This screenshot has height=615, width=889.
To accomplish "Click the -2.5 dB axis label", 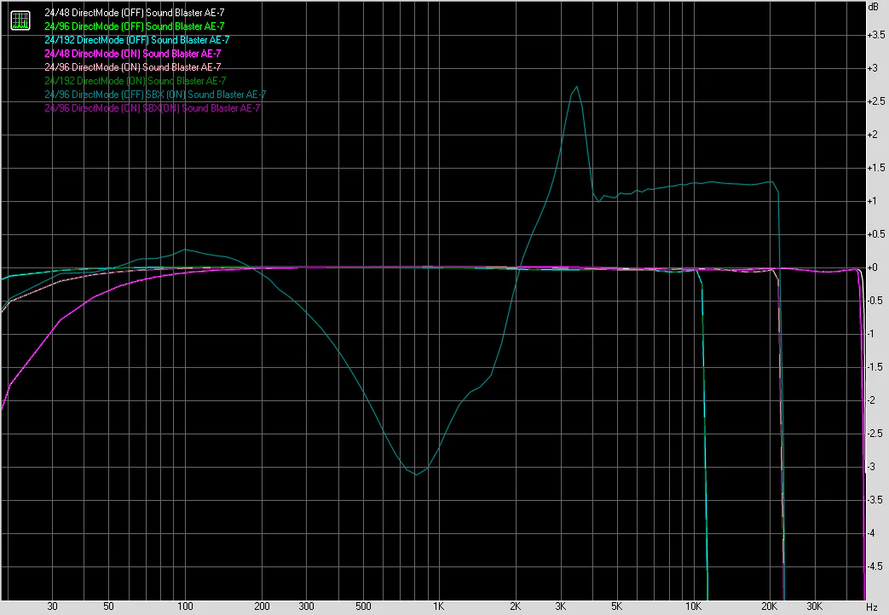I will pos(875,433).
